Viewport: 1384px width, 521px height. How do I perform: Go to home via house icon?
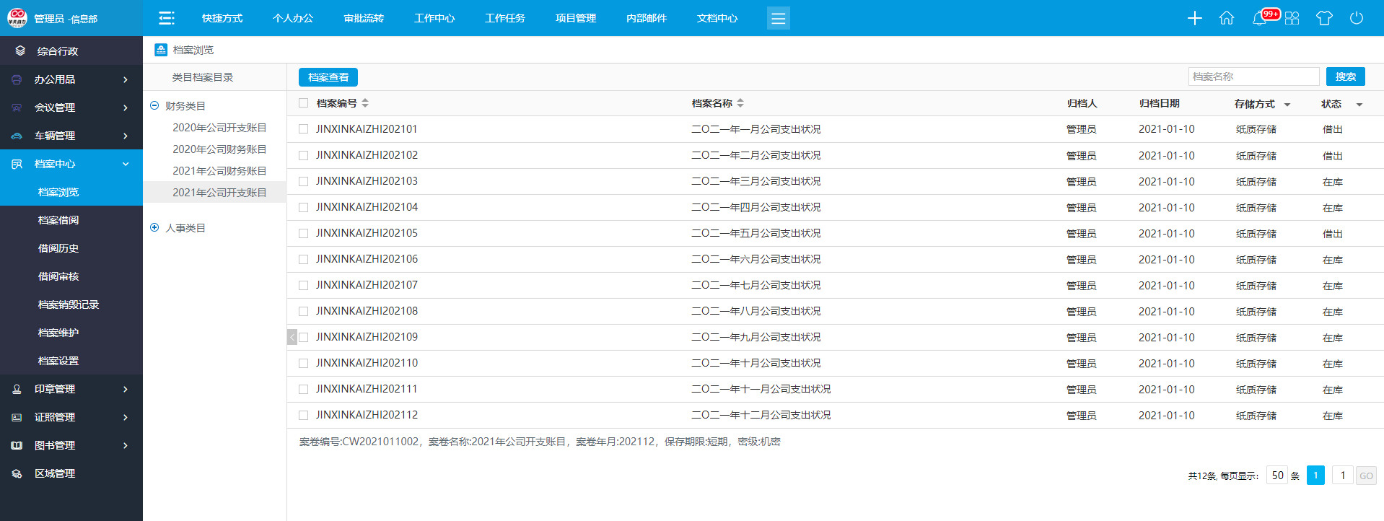coord(1226,18)
